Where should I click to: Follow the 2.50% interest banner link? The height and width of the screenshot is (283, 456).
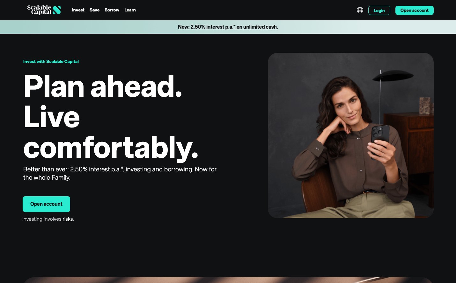tap(228, 27)
